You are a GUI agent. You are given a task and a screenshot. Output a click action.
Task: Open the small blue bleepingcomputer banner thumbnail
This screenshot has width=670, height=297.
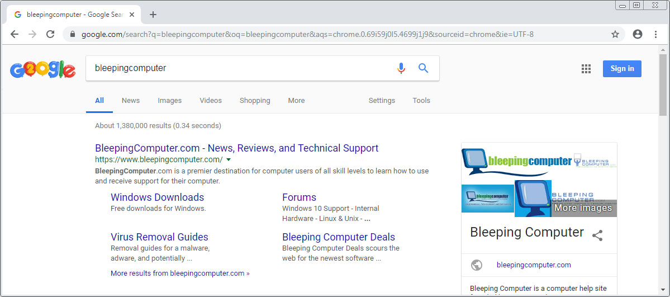point(487,199)
